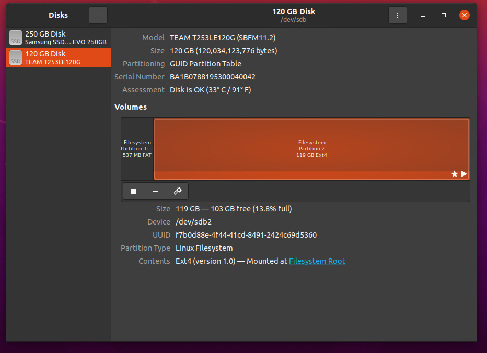Click the 120 GB disk SSD icon
The height and width of the screenshot is (353, 487).
[16, 57]
